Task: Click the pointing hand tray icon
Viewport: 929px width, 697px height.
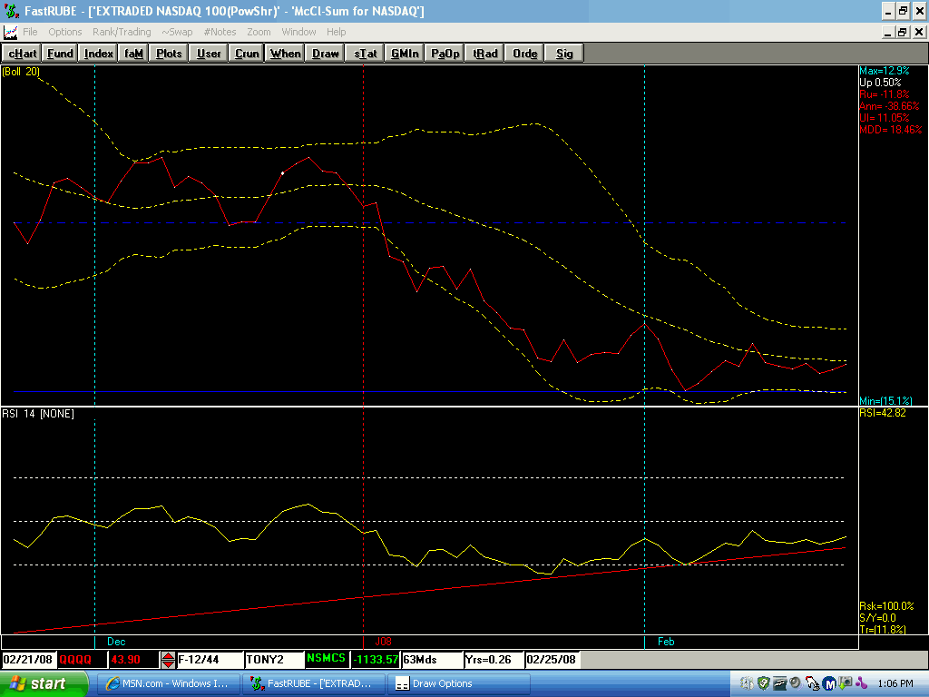Action: [812, 684]
